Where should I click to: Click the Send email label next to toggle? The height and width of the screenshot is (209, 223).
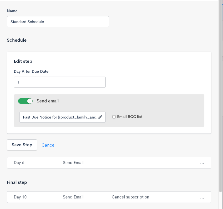(x=48, y=101)
